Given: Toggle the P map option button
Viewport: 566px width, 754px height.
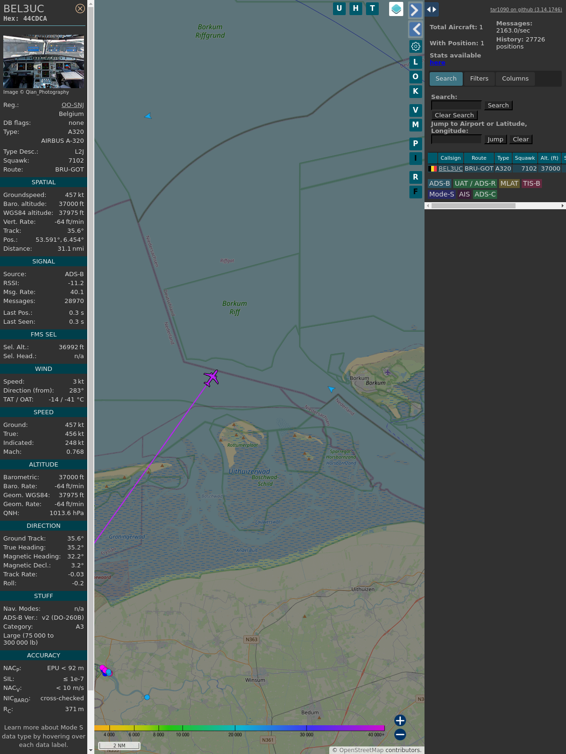Looking at the screenshot, I should click(416, 144).
